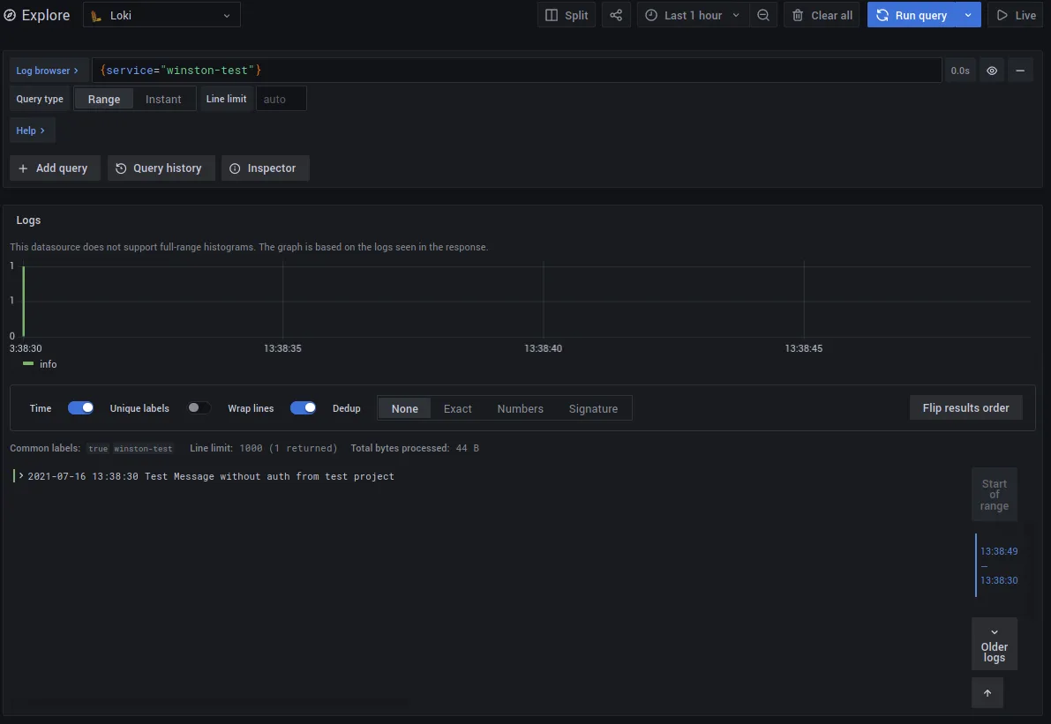Click the Flip results order button

pyautogui.click(x=965, y=407)
